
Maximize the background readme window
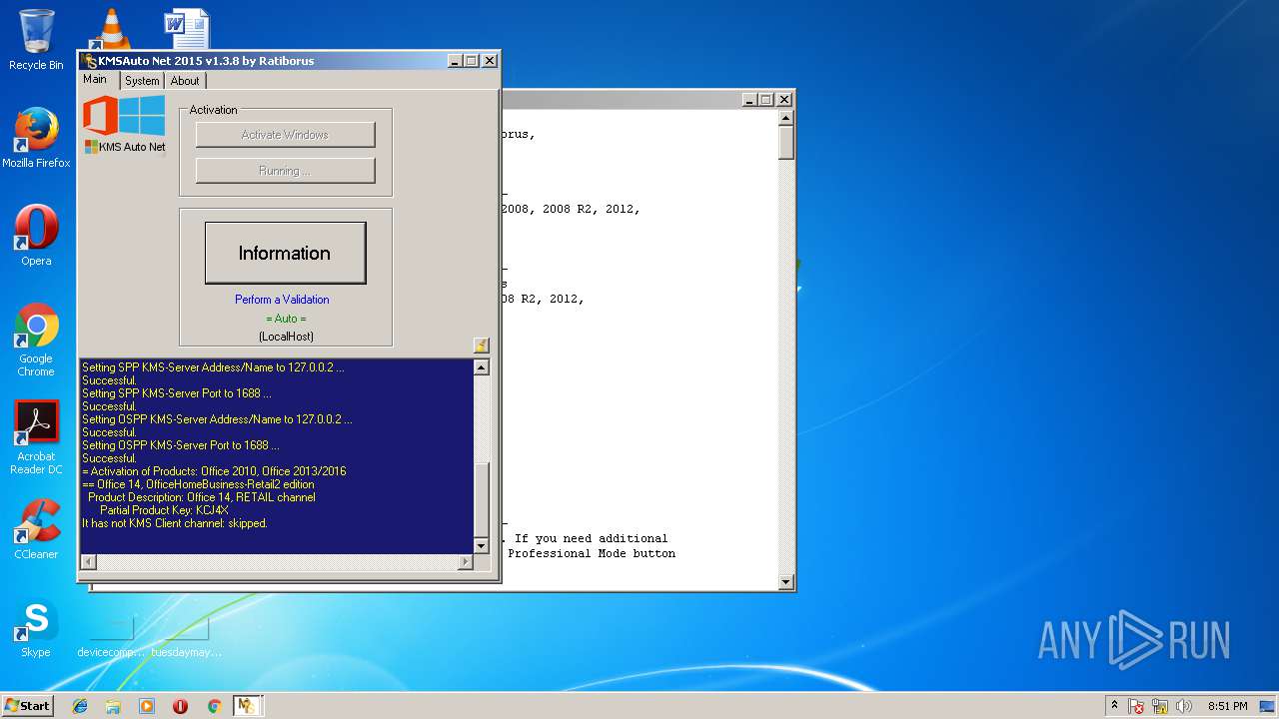click(x=766, y=99)
